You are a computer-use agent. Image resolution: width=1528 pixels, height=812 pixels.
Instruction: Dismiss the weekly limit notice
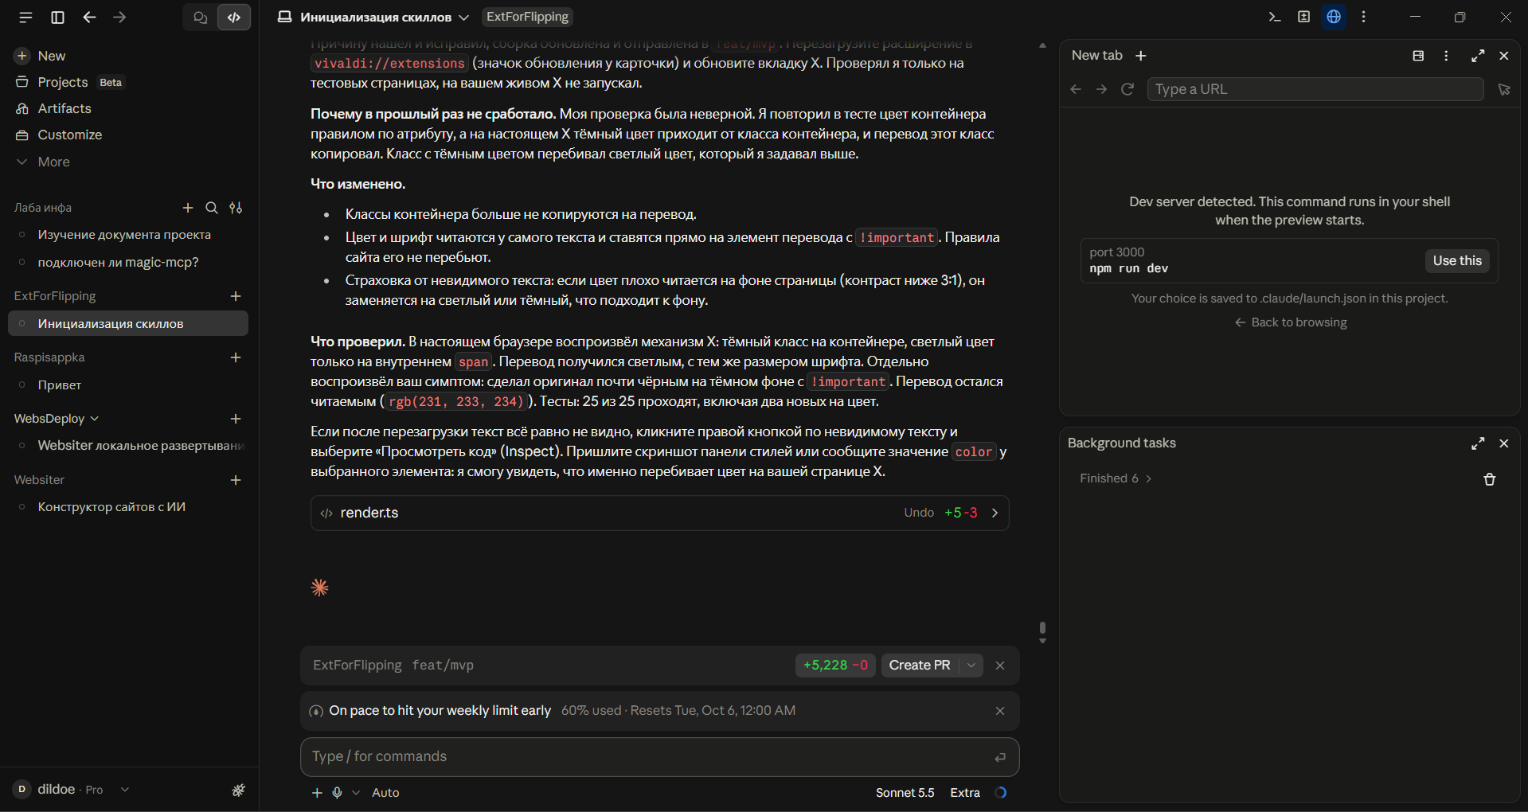tap(1000, 711)
